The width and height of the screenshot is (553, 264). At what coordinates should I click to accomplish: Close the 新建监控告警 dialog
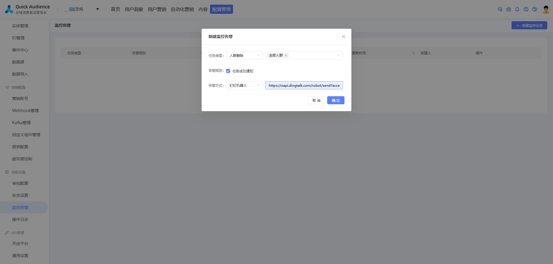coord(344,36)
